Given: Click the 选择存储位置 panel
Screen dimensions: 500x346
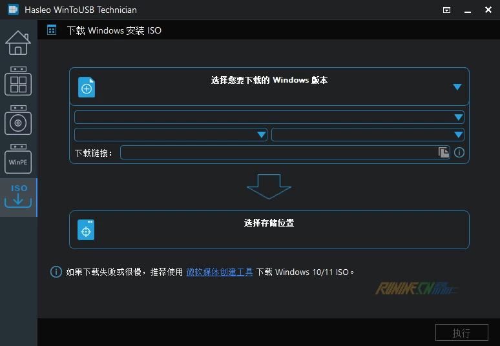Looking at the screenshot, I should tap(269, 230).
